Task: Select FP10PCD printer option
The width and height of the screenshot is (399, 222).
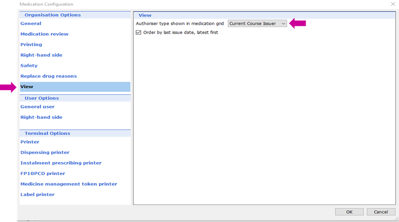Action: pos(42,173)
